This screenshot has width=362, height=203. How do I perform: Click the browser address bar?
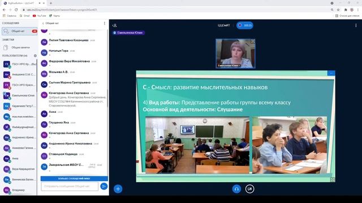[175, 10]
